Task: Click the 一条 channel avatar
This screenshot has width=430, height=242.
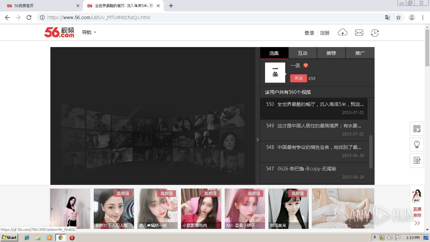Action: coord(275,73)
